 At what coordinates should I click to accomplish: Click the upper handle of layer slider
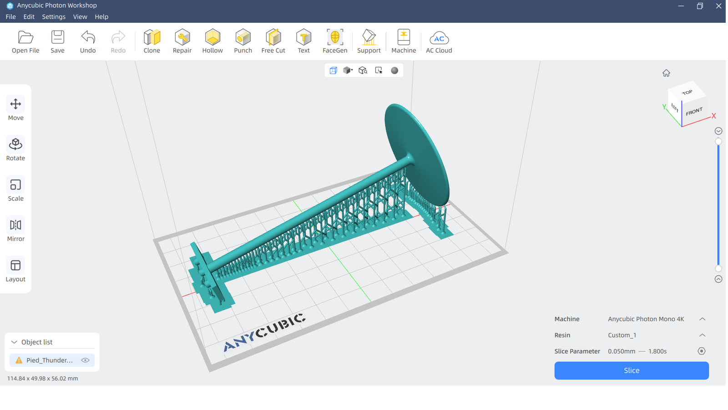pyautogui.click(x=718, y=142)
